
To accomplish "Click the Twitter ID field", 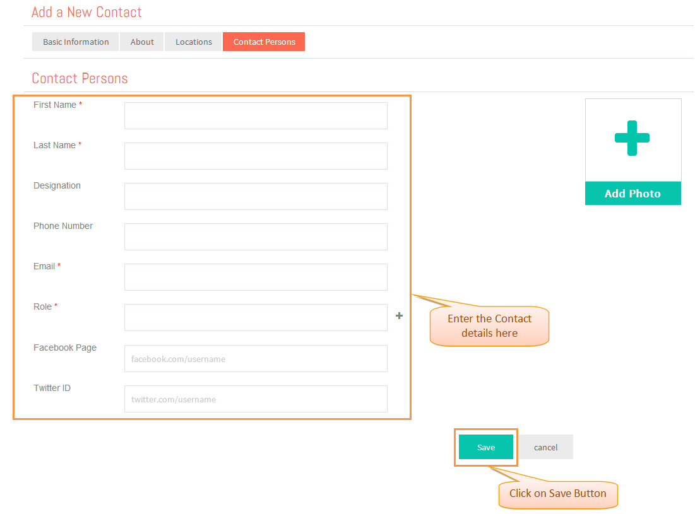I will click(256, 399).
